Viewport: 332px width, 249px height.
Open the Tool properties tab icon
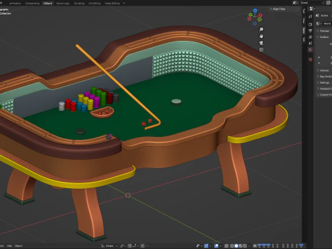311,16
